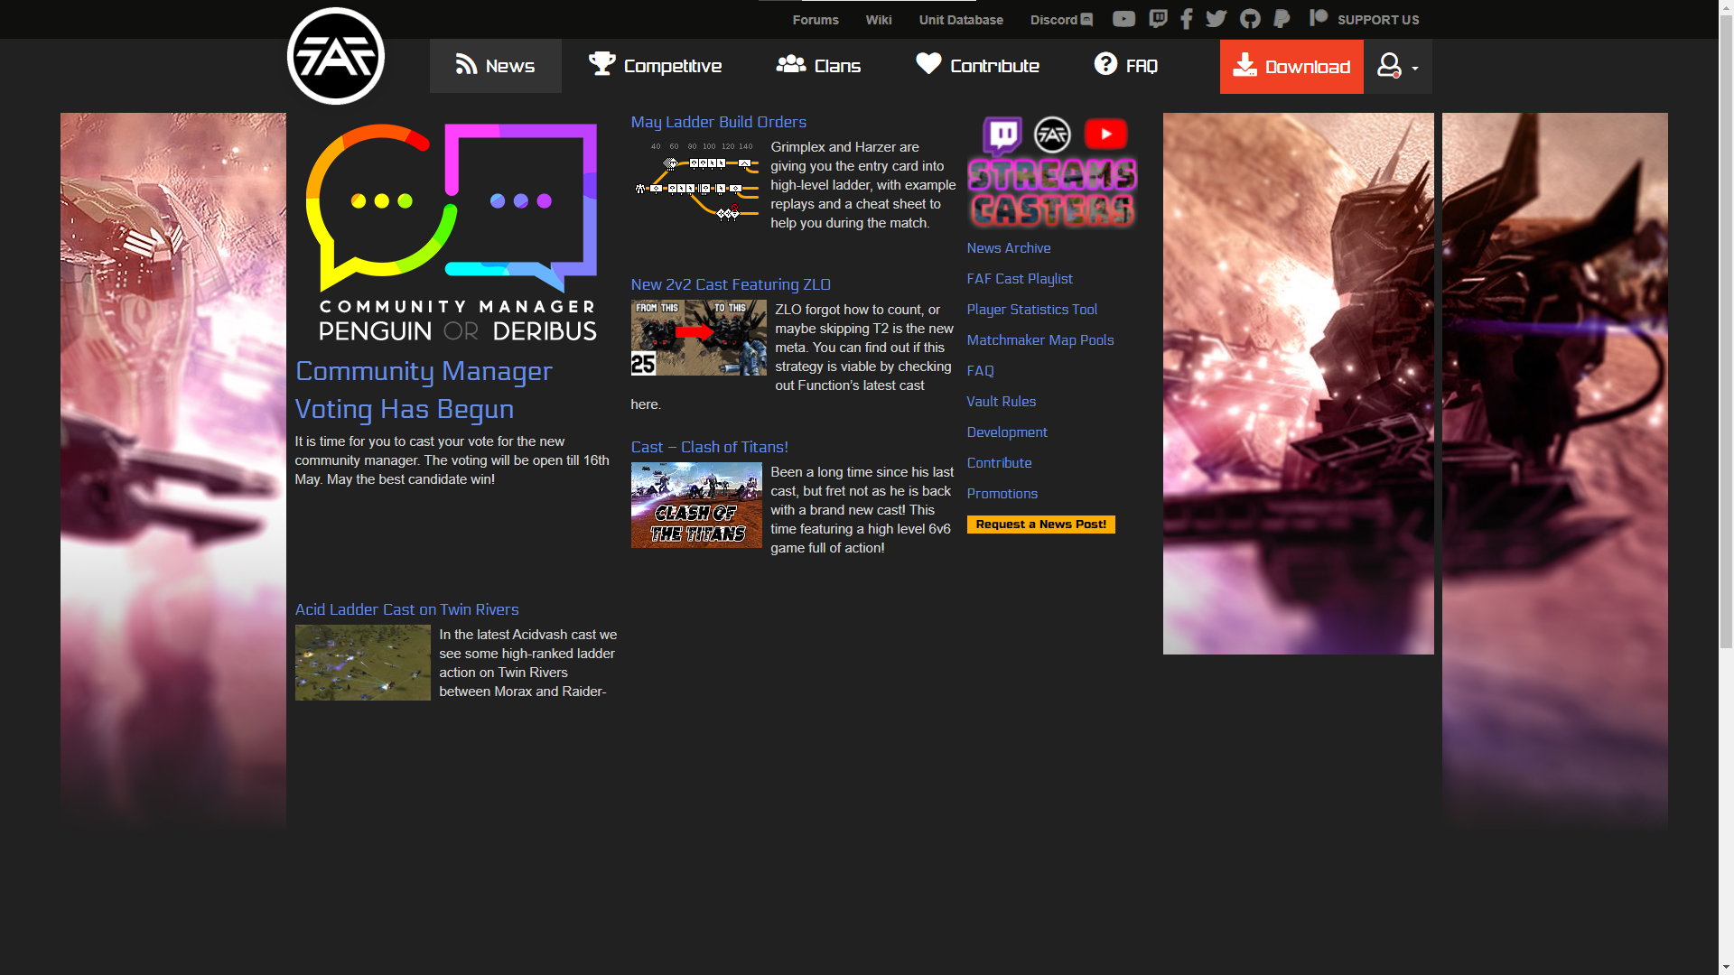The width and height of the screenshot is (1734, 975).
Task: Open the PayPal icon in top bar
Action: (1282, 19)
